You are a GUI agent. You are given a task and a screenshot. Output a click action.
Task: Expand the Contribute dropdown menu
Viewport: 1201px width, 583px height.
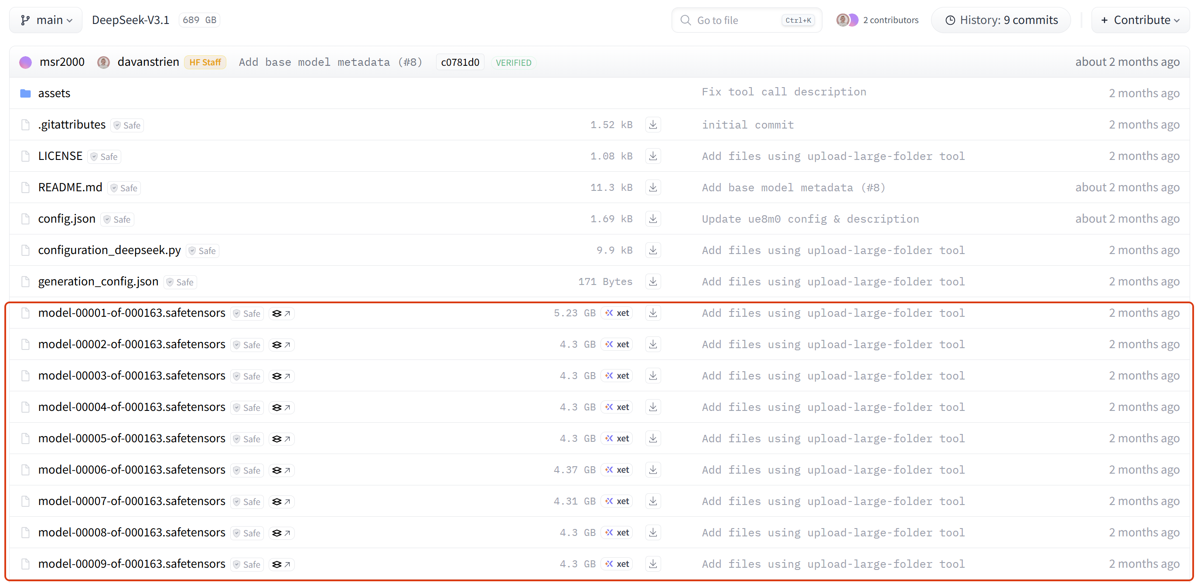1140,20
